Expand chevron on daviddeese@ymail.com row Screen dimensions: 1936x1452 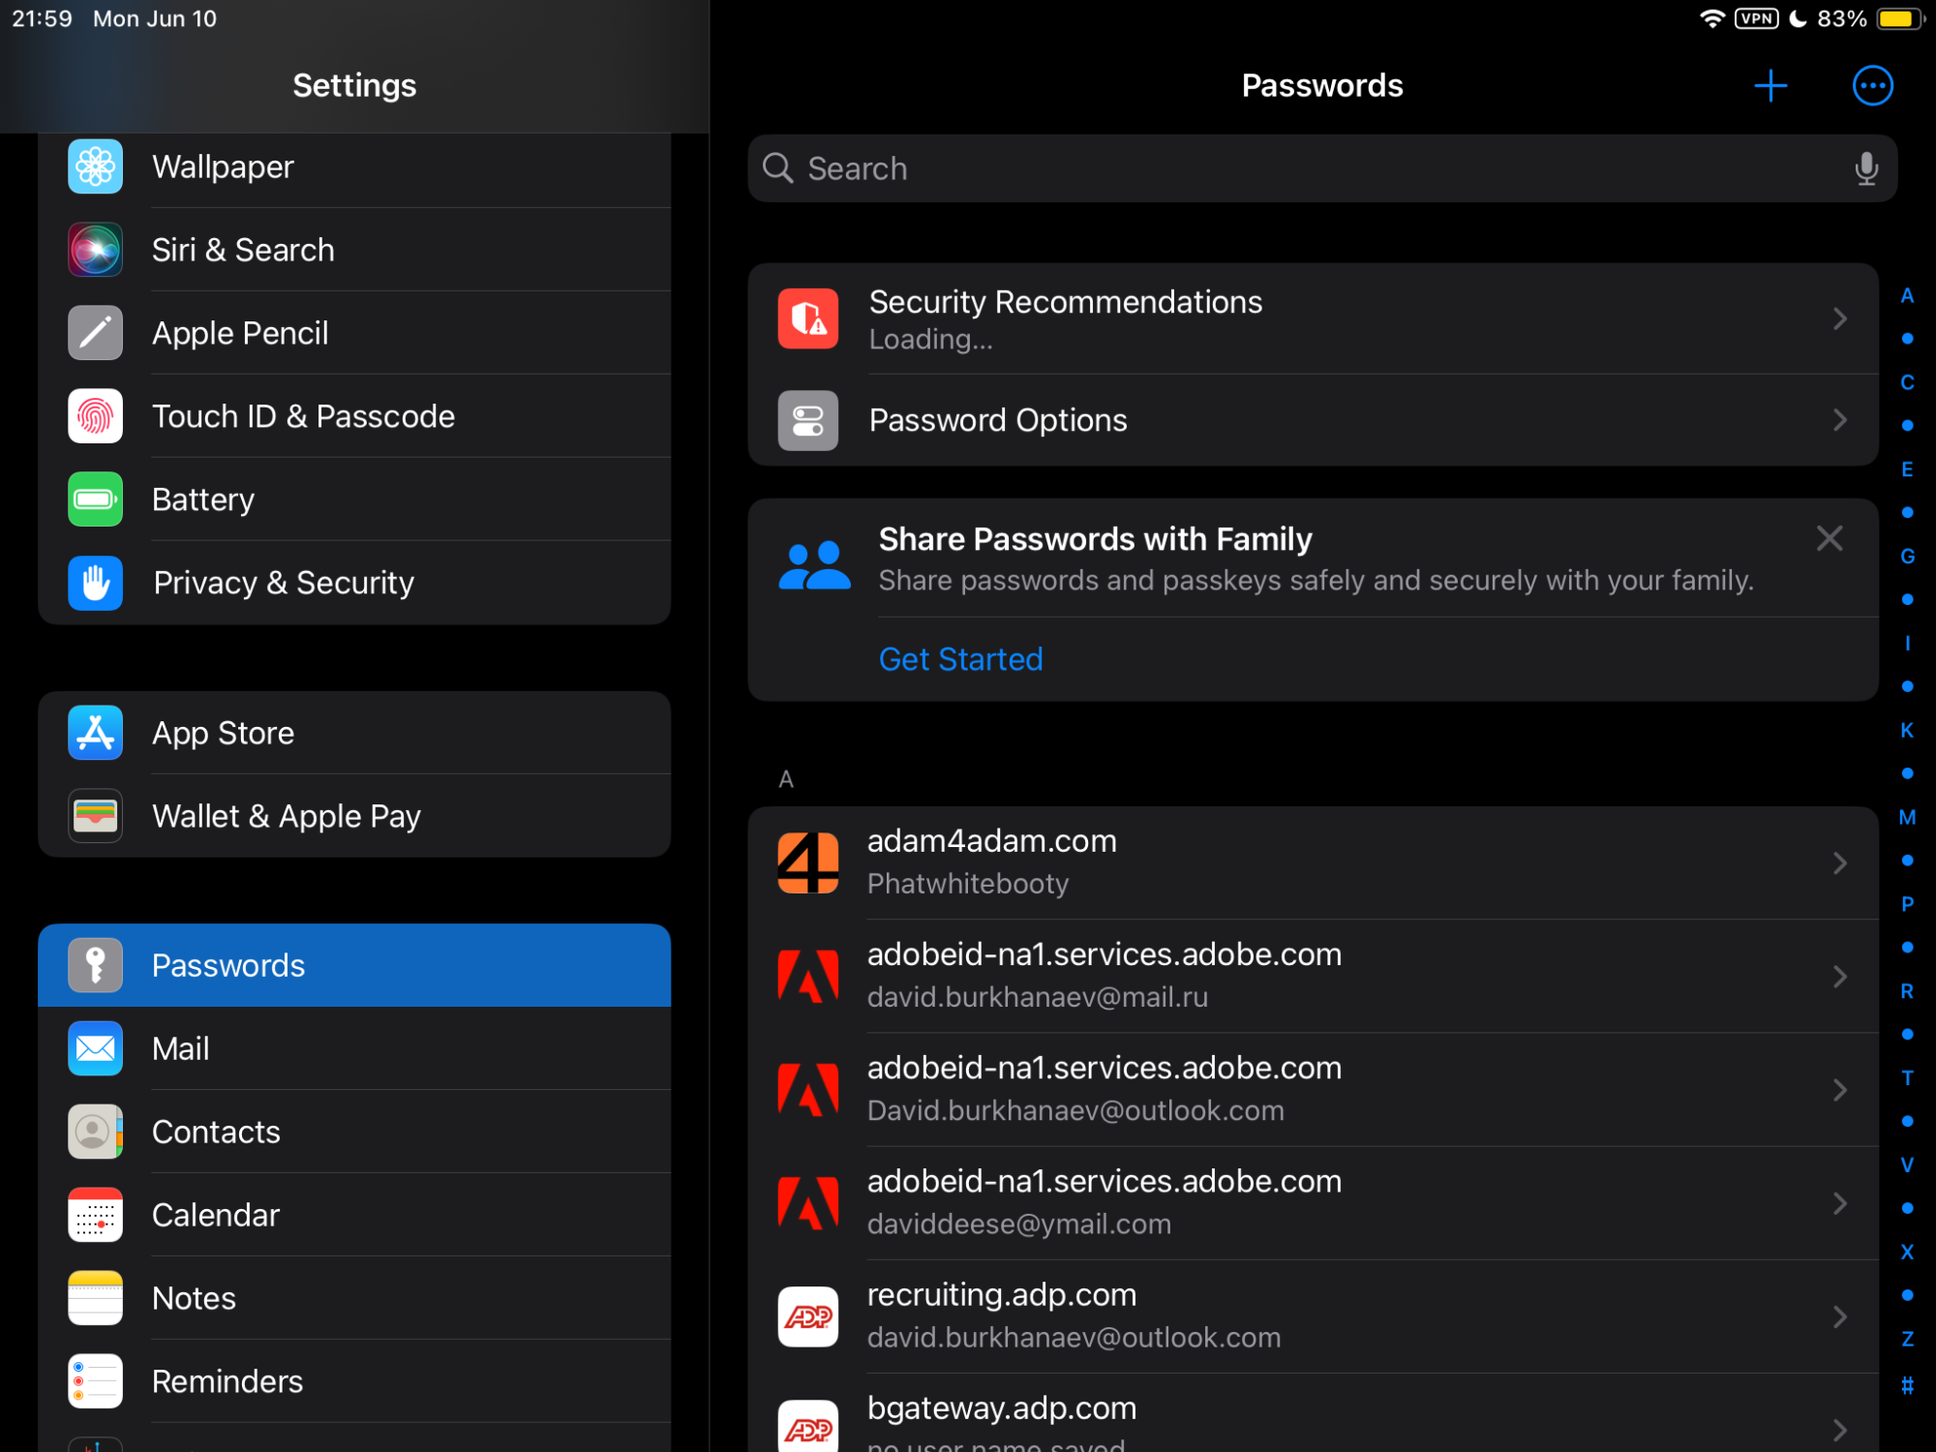point(1839,1202)
